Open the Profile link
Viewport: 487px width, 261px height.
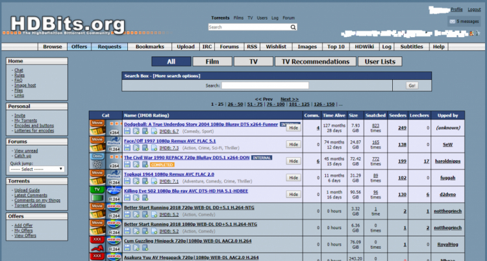point(456,10)
